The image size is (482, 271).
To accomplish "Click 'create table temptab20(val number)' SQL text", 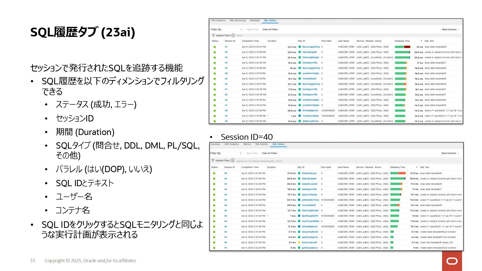I will [438, 248].
